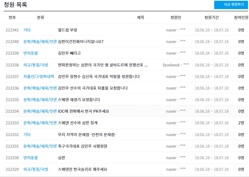Open the petition about 엘 살바도르에 전쟁선포
The image size is (249, 177).
pos(103,65)
